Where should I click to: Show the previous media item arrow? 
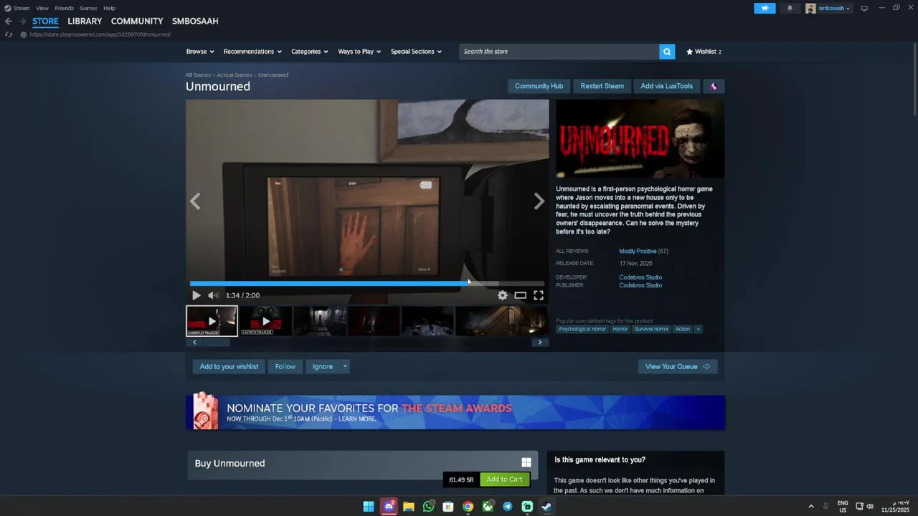coord(195,201)
